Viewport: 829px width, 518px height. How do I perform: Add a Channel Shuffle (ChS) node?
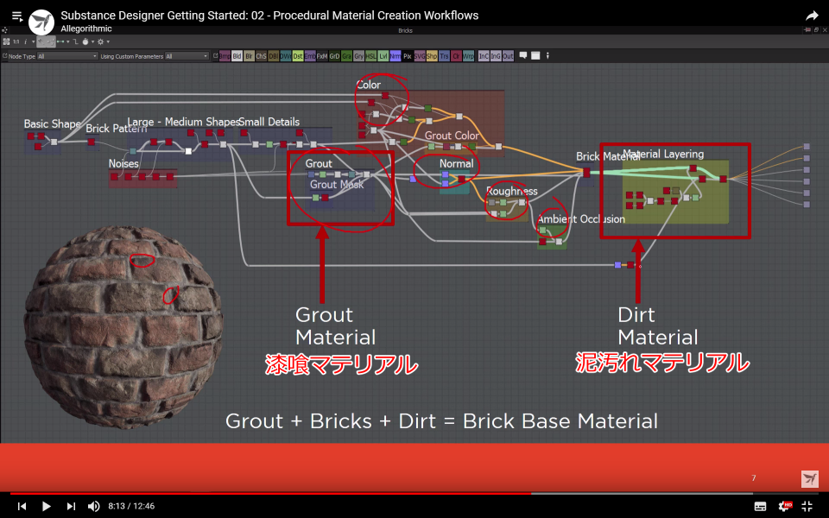click(x=261, y=56)
